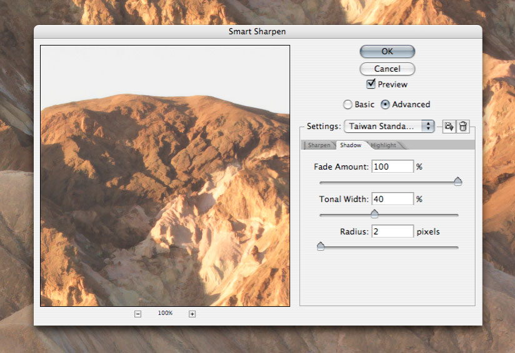Click the Radius pixels input field
This screenshot has height=353, width=515.
(x=392, y=231)
